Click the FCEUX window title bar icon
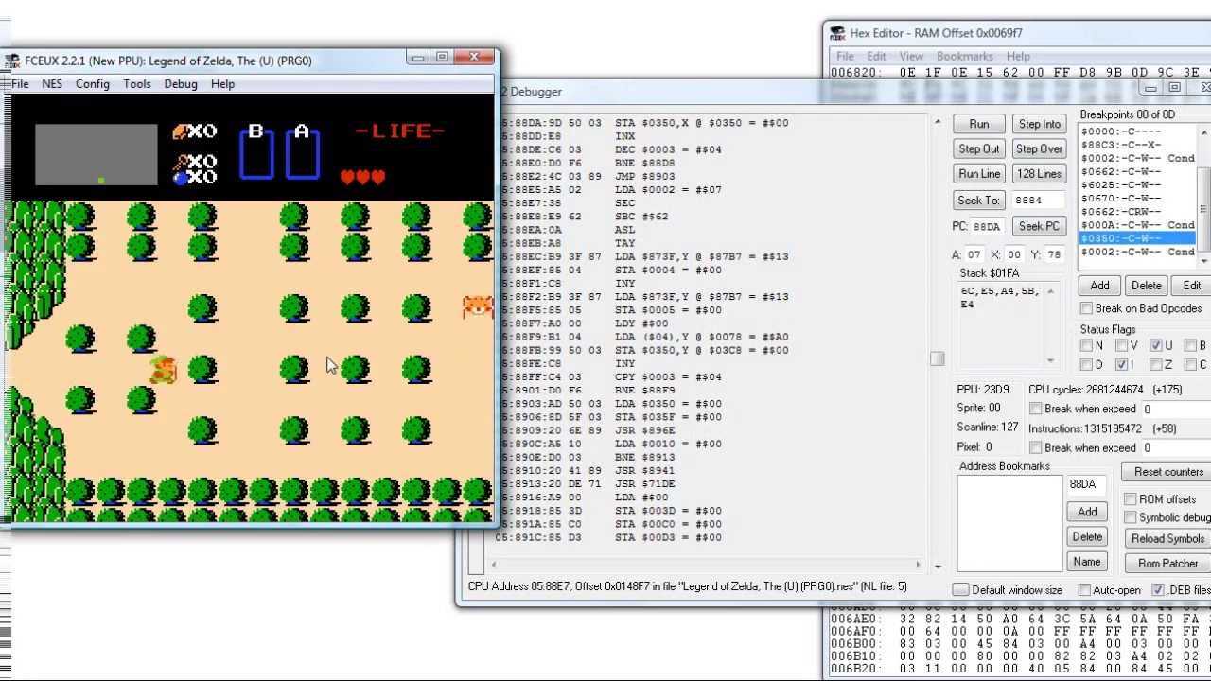 (x=12, y=61)
